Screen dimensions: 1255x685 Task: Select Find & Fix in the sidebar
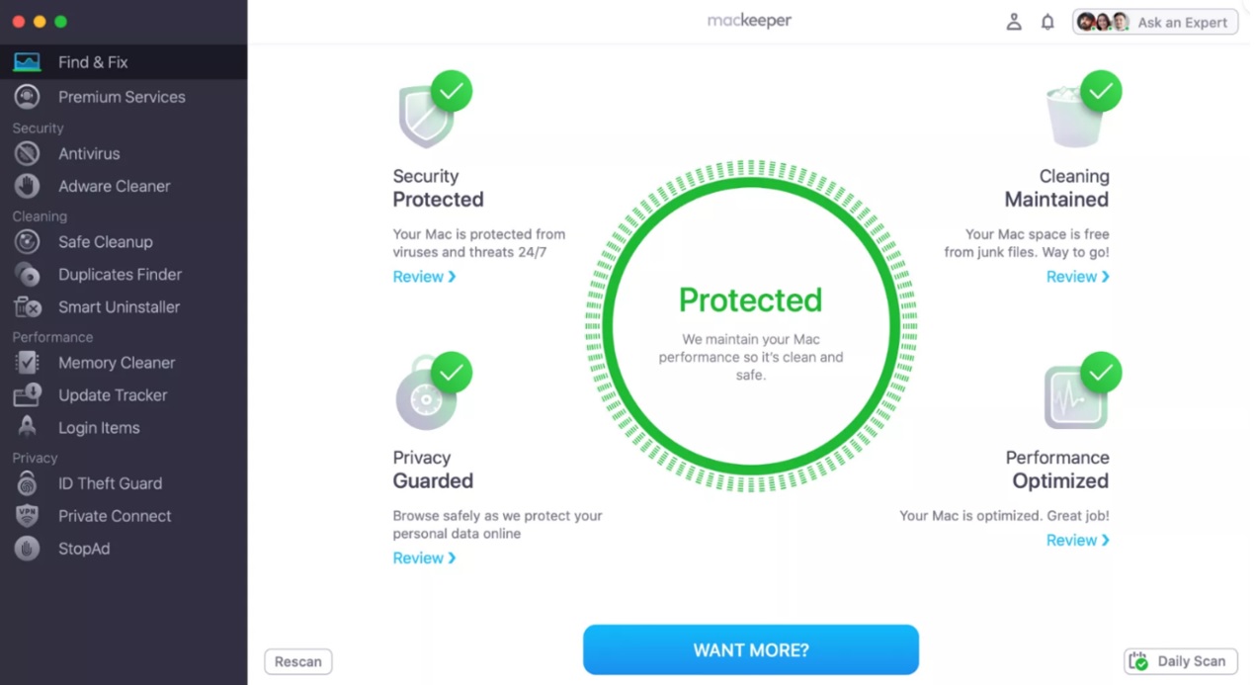93,62
